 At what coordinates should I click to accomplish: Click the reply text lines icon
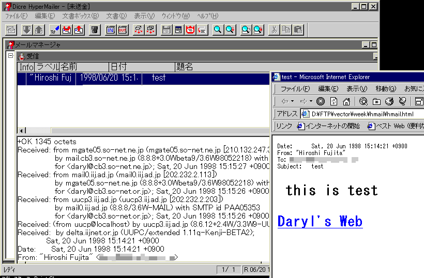point(202,30)
